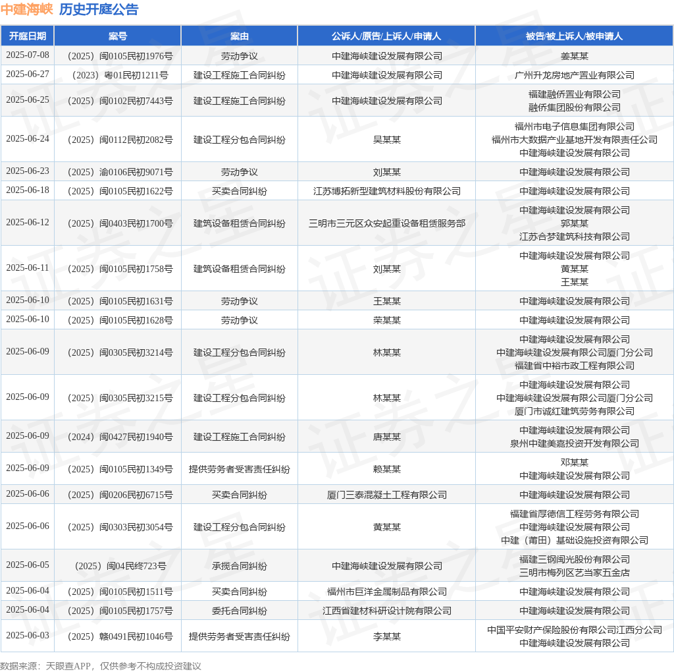The width and height of the screenshot is (674, 672).
Task: Click the 历史开庭公告 heading
Action: [99, 9]
